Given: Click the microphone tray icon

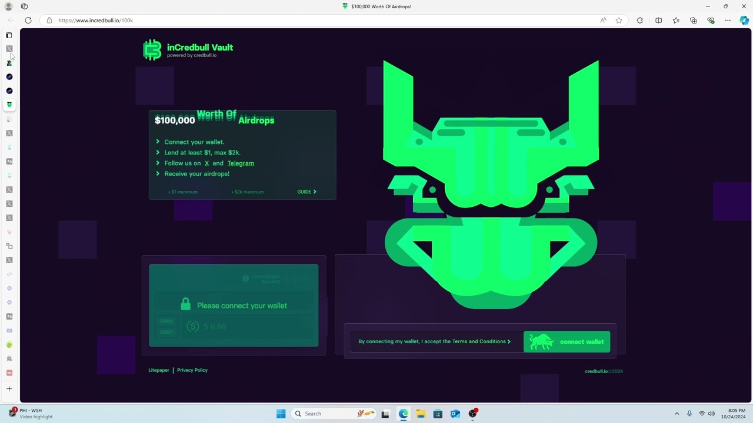Looking at the screenshot, I should (689, 414).
